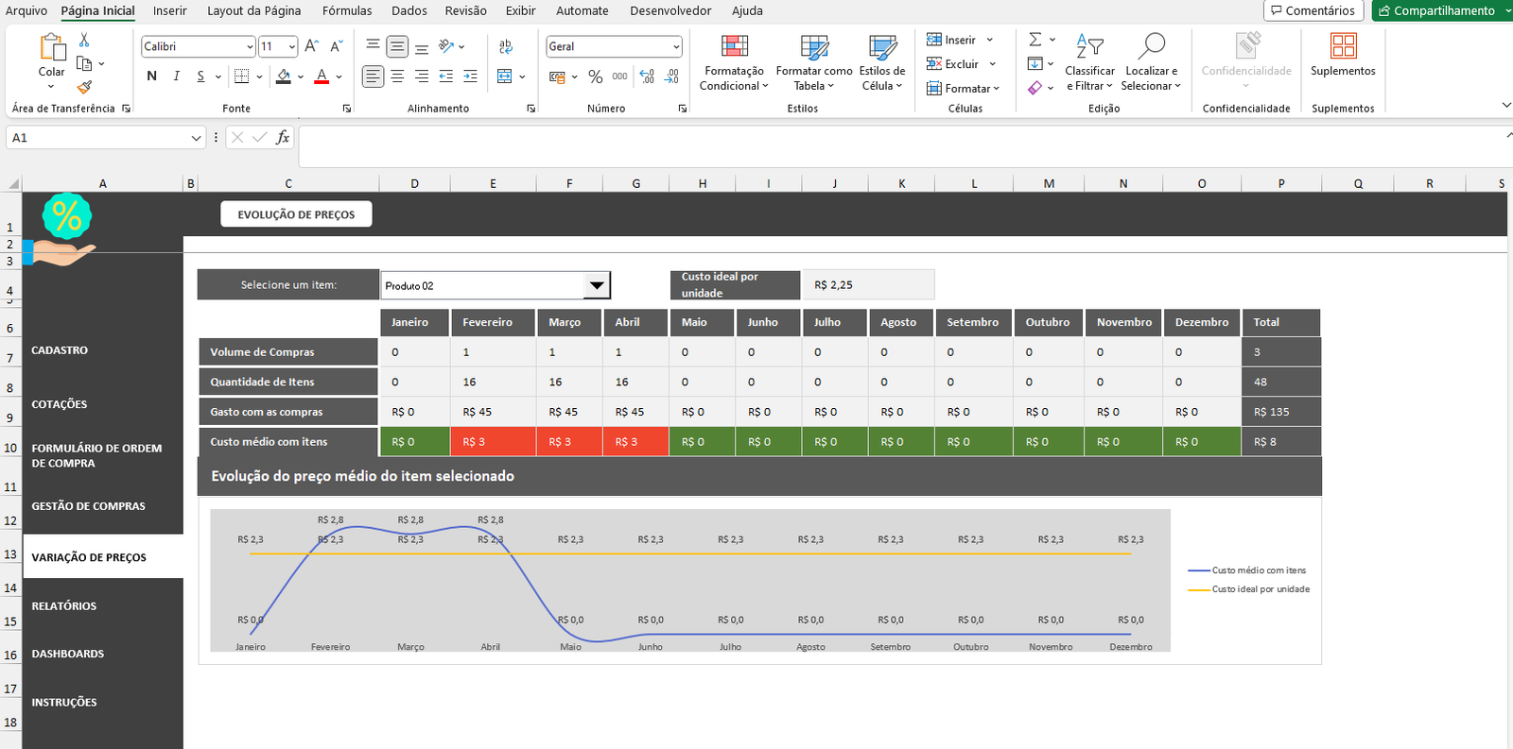1513x749 pixels.
Task: Select the Format Painter brush icon
Action: pyautogui.click(x=84, y=87)
